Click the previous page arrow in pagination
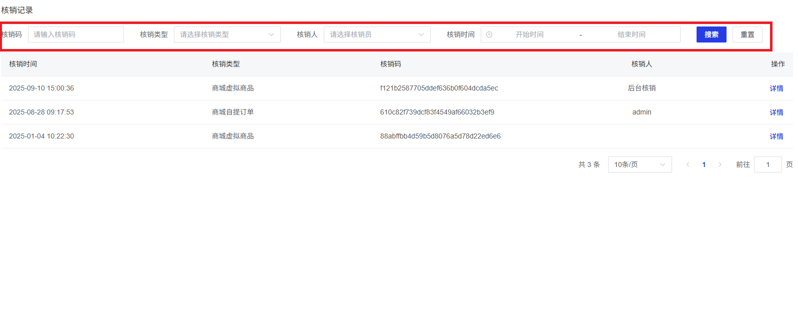The image size is (798, 324). point(688,164)
